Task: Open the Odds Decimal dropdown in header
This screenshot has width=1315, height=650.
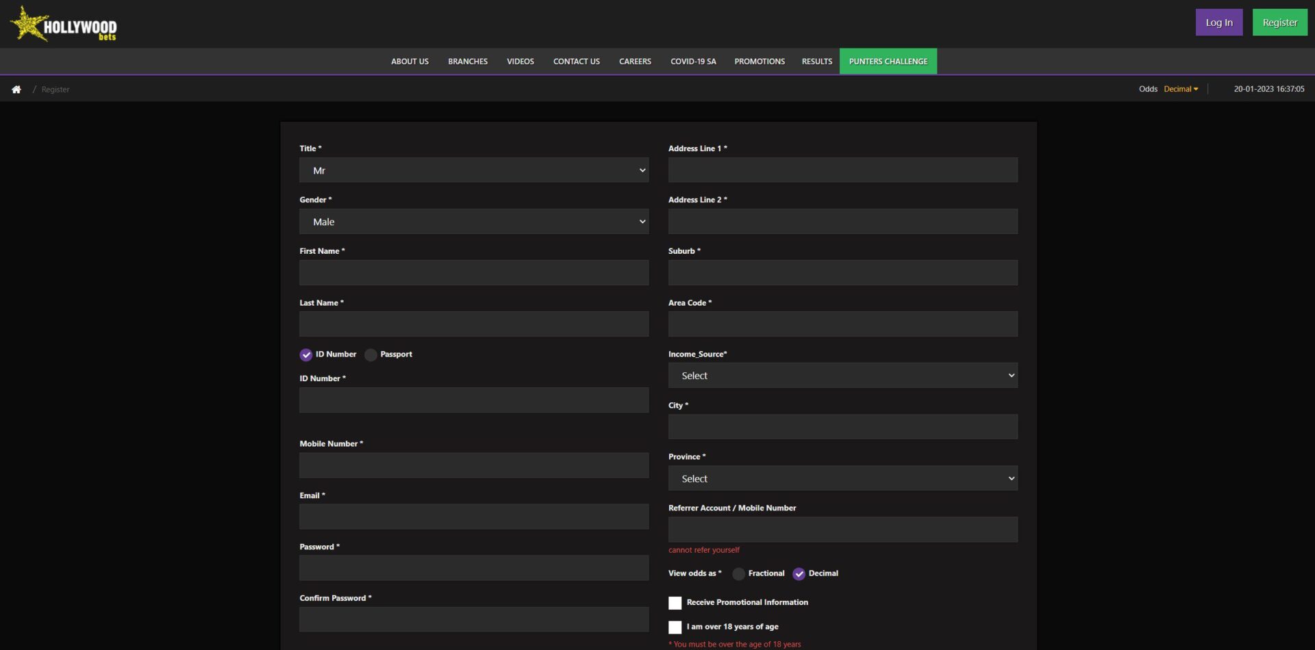Action: coord(1181,89)
